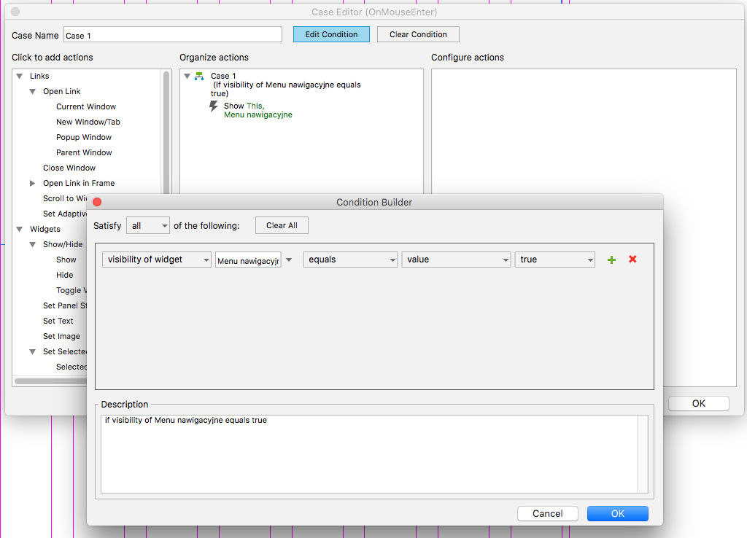
Task: Click the Clear Condition button
Action: point(417,34)
